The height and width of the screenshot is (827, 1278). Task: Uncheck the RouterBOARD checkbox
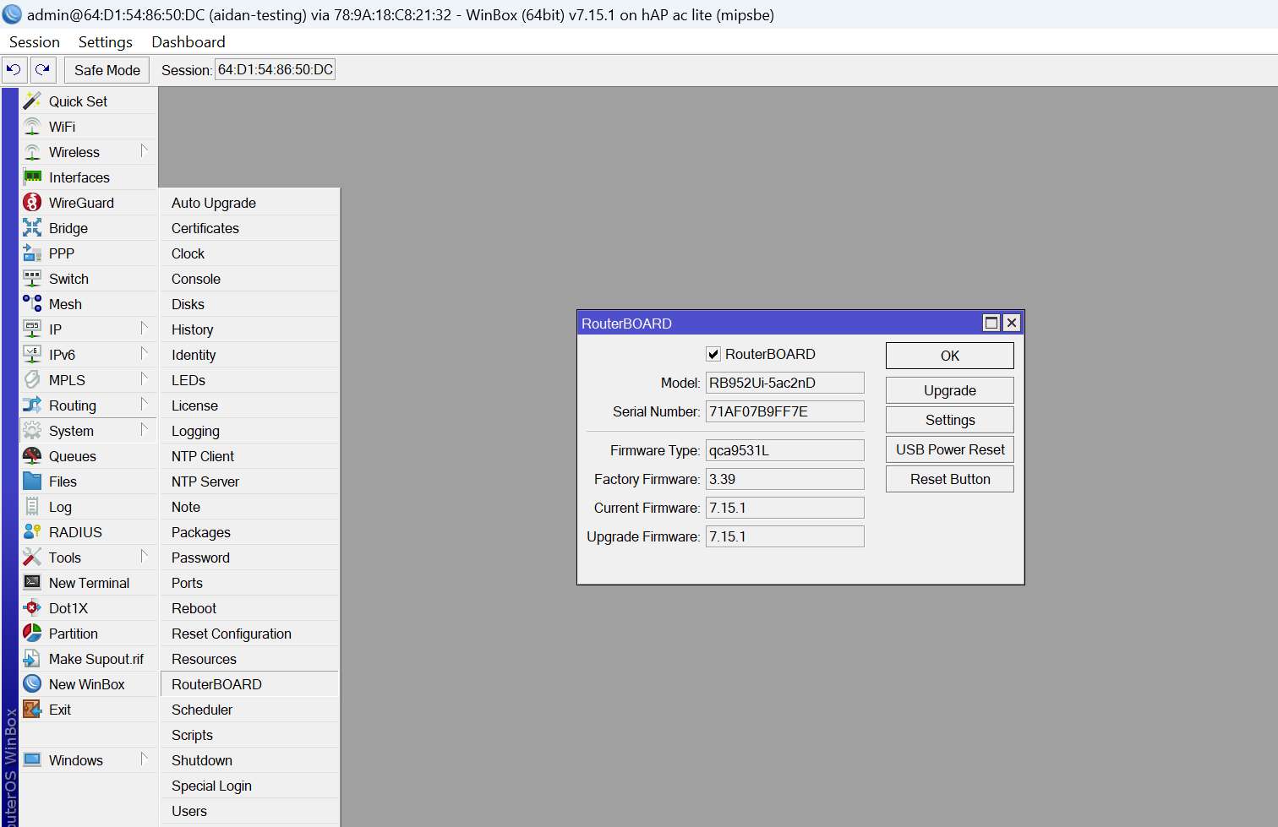(713, 354)
